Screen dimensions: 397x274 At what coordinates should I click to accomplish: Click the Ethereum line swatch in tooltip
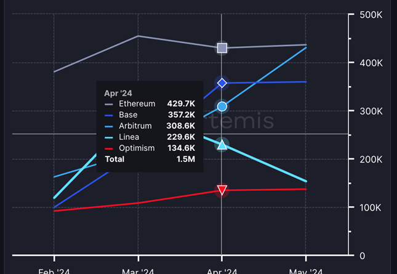(109, 104)
